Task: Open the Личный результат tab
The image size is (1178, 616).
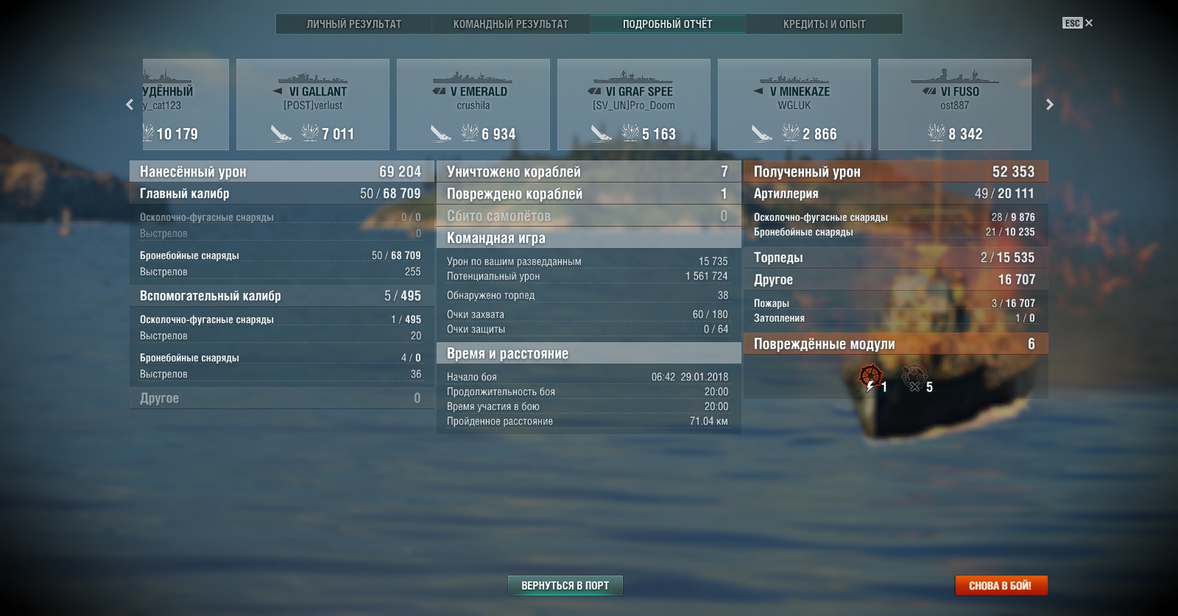Action: [x=354, y=24]
